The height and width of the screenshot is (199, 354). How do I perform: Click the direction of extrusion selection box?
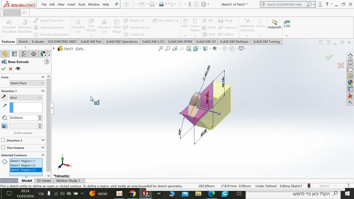26,108
